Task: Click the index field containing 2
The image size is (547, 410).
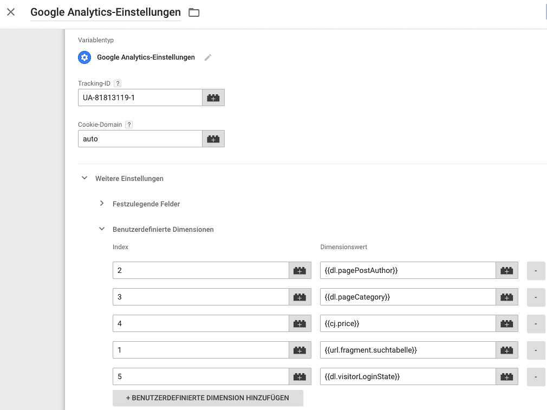Action: click(201, 270)
